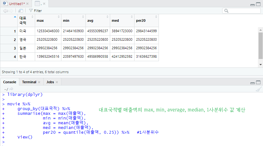This screenshot has width=263, height=146.
Task: Open the Filter option in viewer toolbar
Action: (35, 11)
